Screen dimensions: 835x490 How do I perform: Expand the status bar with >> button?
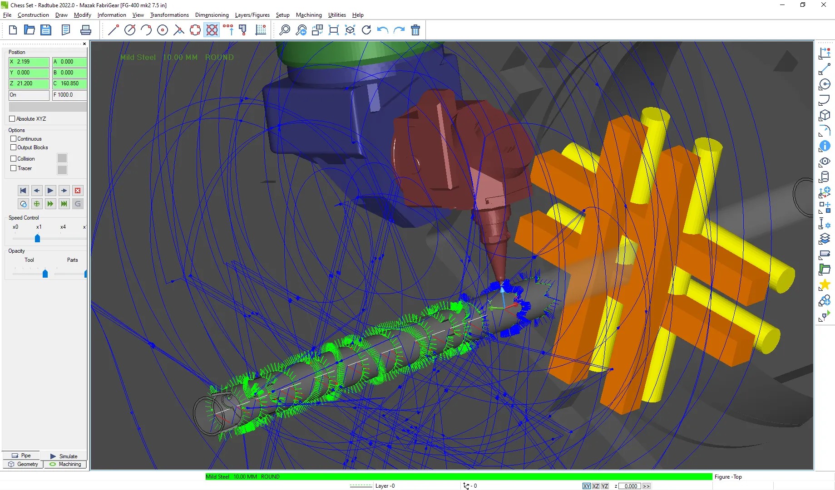point(646,486)
